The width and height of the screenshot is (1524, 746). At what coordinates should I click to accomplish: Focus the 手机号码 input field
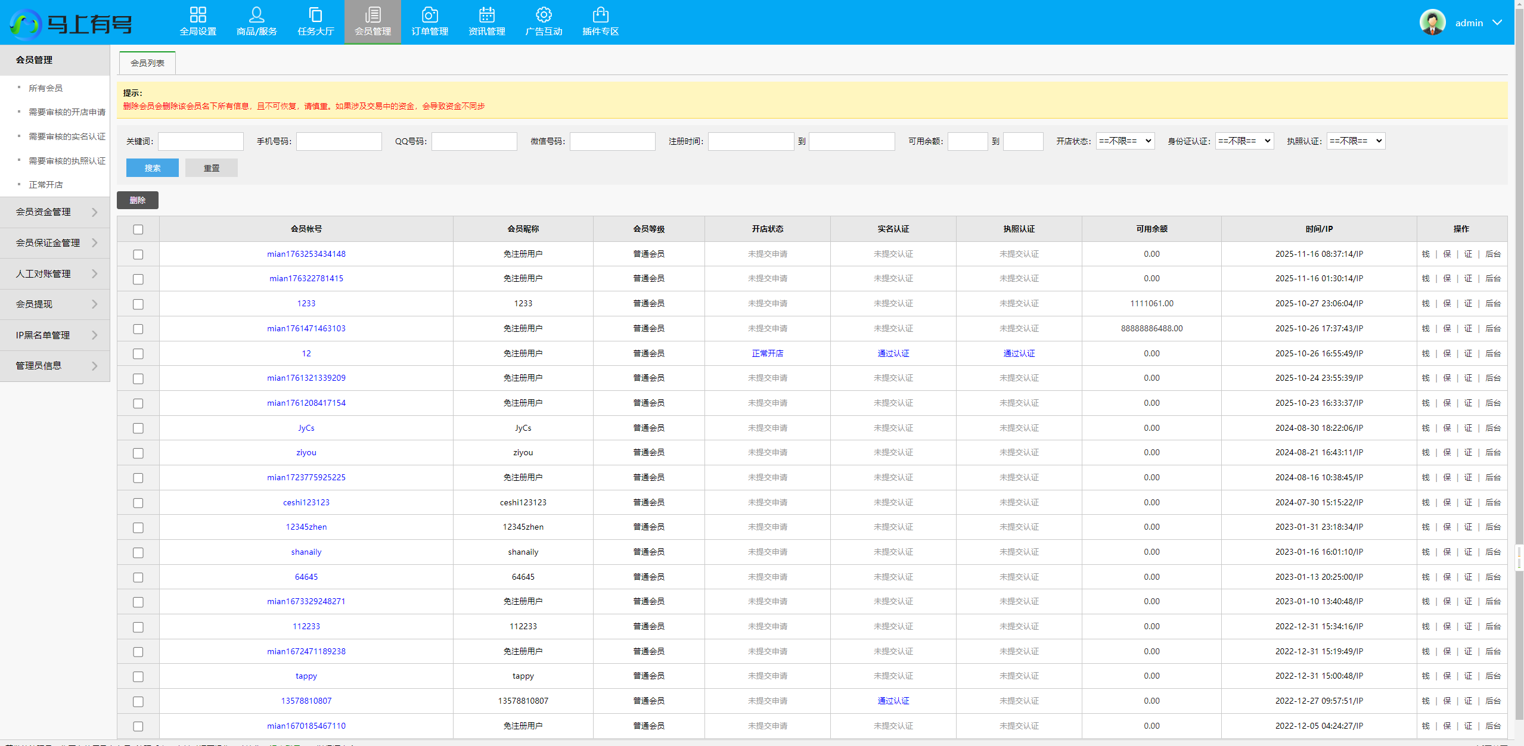(339, 141)
